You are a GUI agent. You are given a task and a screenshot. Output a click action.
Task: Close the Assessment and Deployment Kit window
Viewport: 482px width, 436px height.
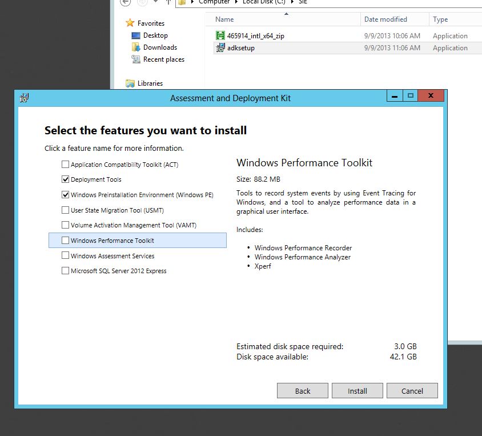pos(431,96)
